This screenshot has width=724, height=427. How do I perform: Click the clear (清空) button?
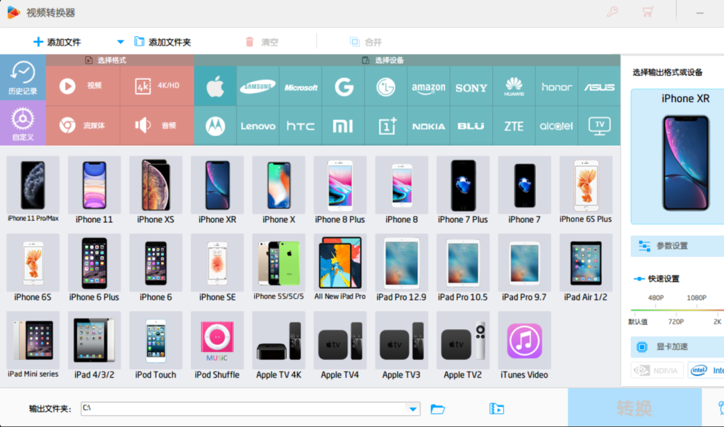262,42
